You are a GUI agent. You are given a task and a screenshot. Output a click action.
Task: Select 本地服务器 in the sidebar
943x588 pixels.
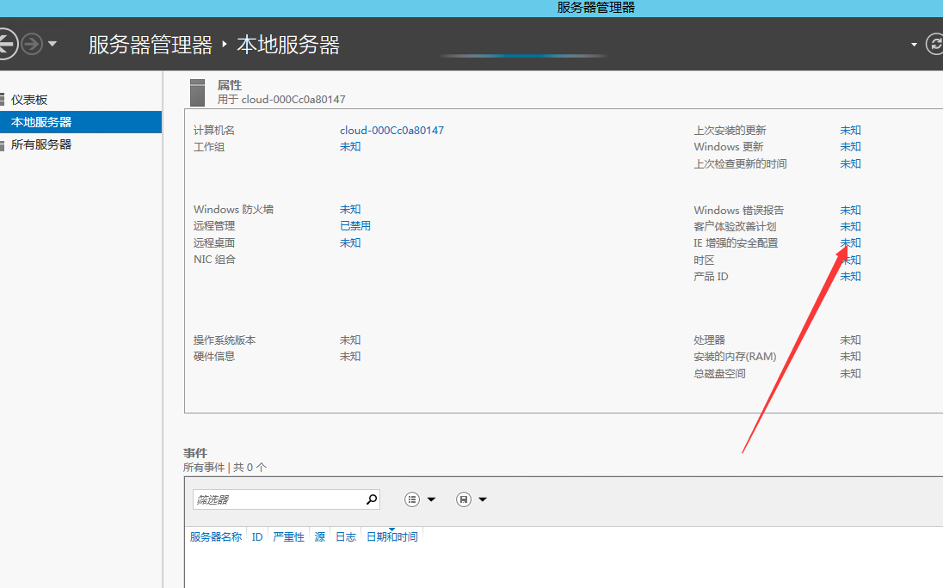81,122
